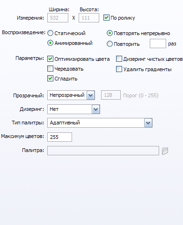This screenshot has width=183, height=225.
Task: Click the Максимум цветов input field
Action: pyautogui.click(x=59, y=137)
